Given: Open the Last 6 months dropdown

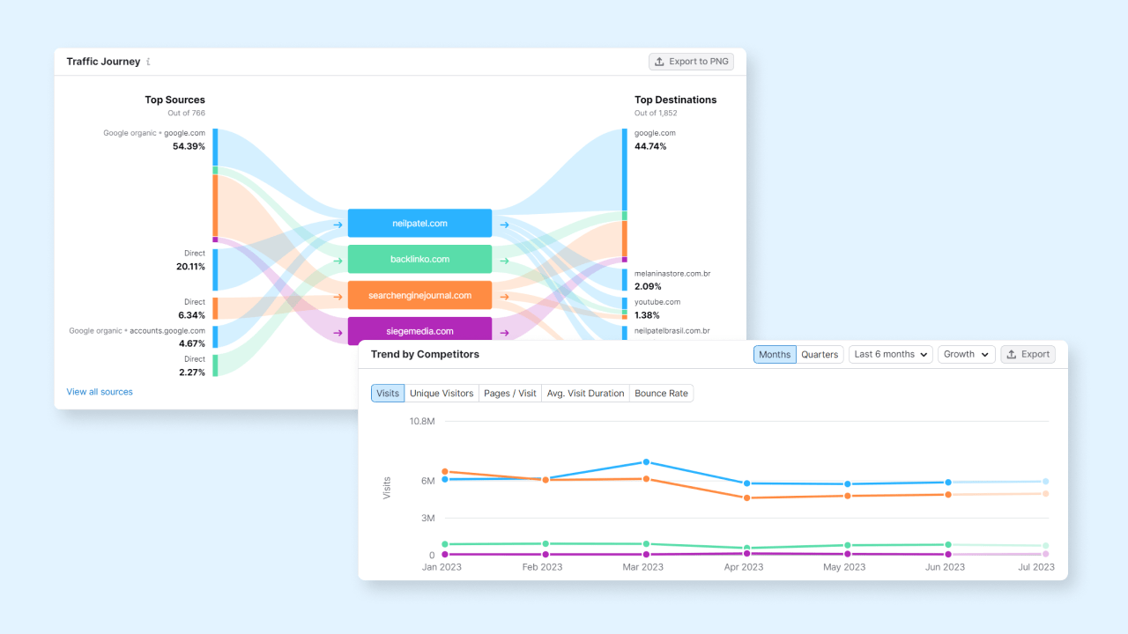Looking at the screenshot, I should 891,354.
